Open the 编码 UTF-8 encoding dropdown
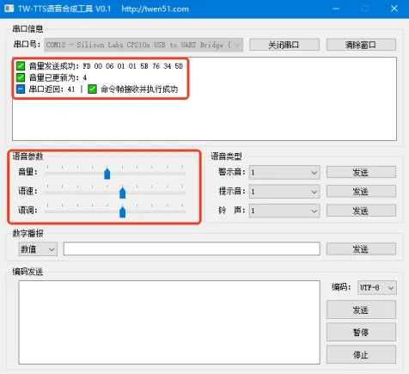This screenshot has height=374, width=409. coord(377,287)
